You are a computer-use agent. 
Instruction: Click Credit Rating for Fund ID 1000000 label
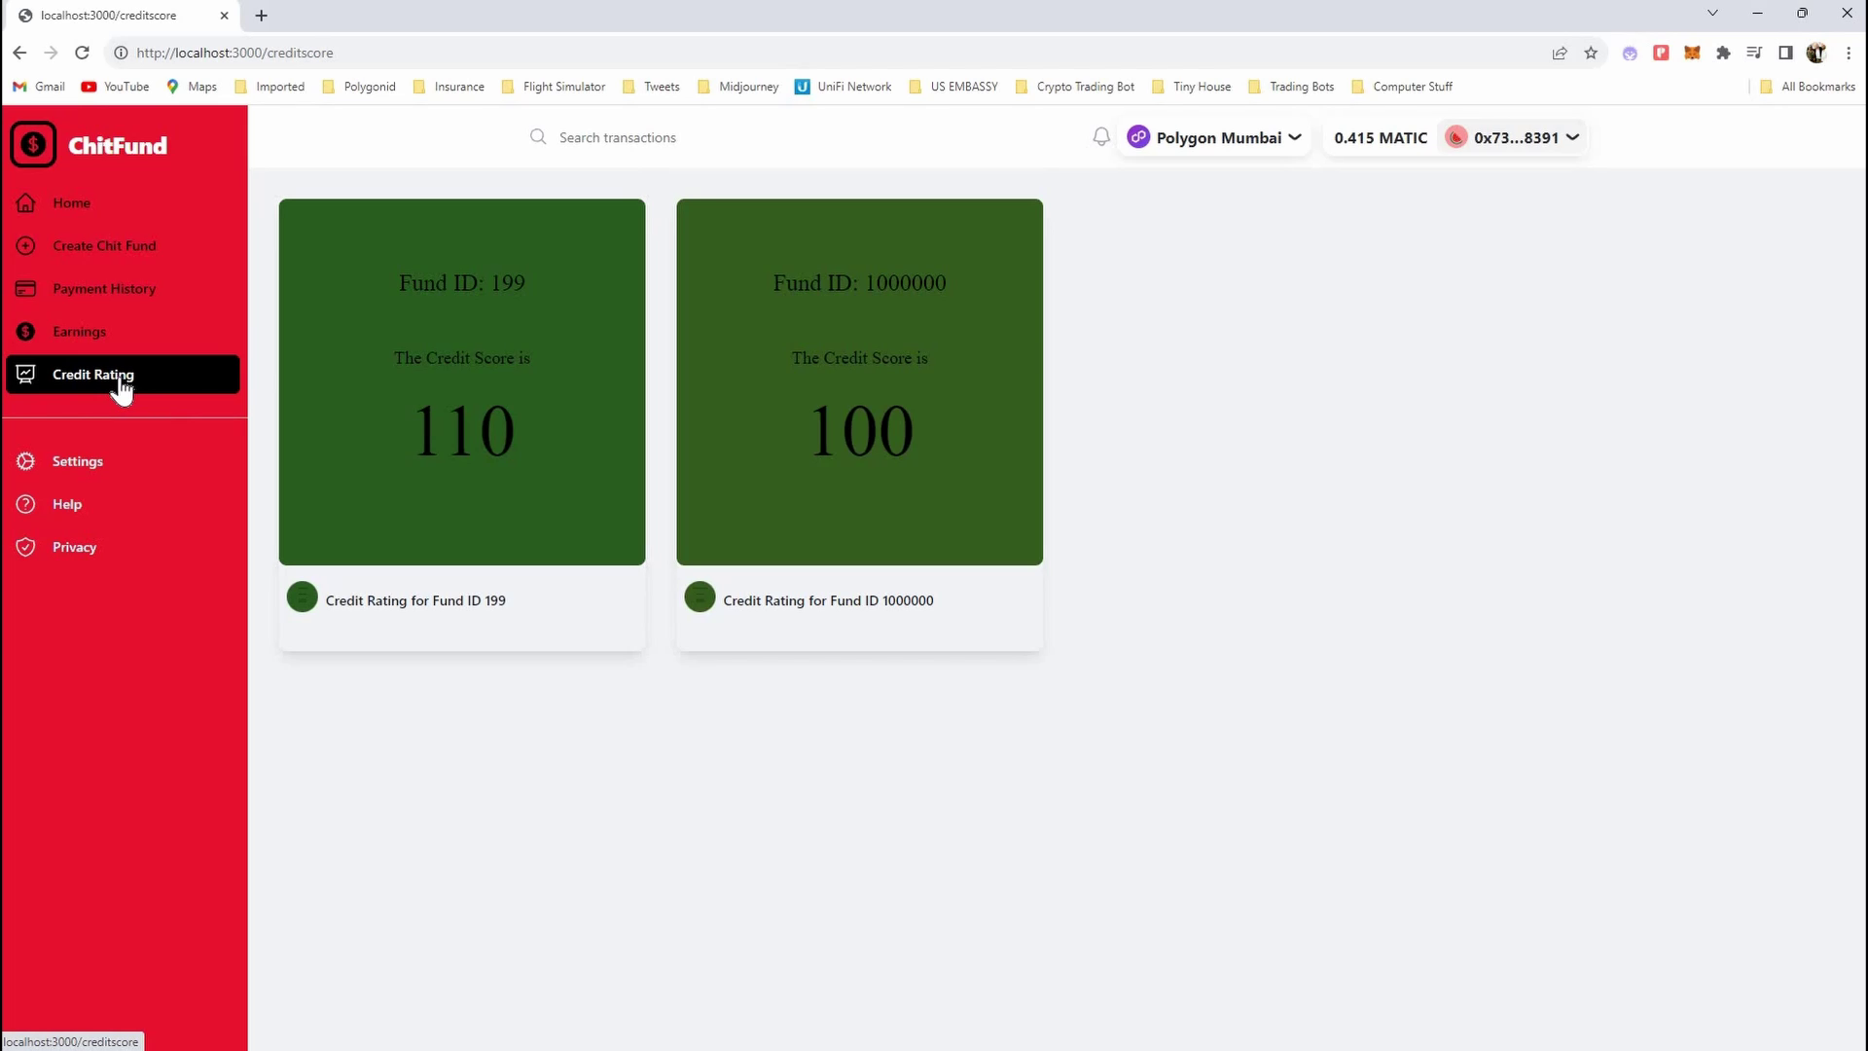point(828,600)
